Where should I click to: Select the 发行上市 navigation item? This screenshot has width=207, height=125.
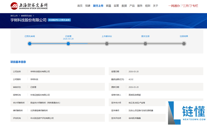[x=98, y=6]
